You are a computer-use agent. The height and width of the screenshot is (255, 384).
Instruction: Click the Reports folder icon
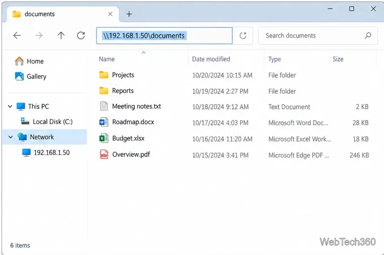(104, 91)
